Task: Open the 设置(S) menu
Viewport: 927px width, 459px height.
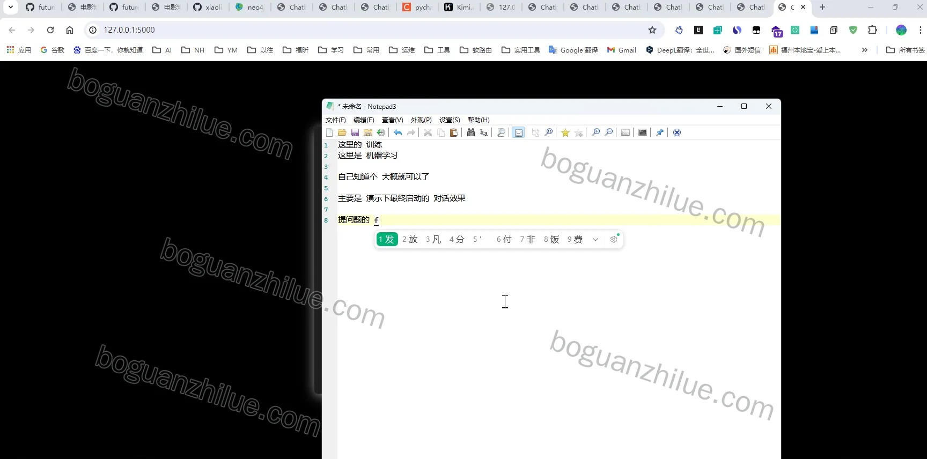Action: coord(450,120)
